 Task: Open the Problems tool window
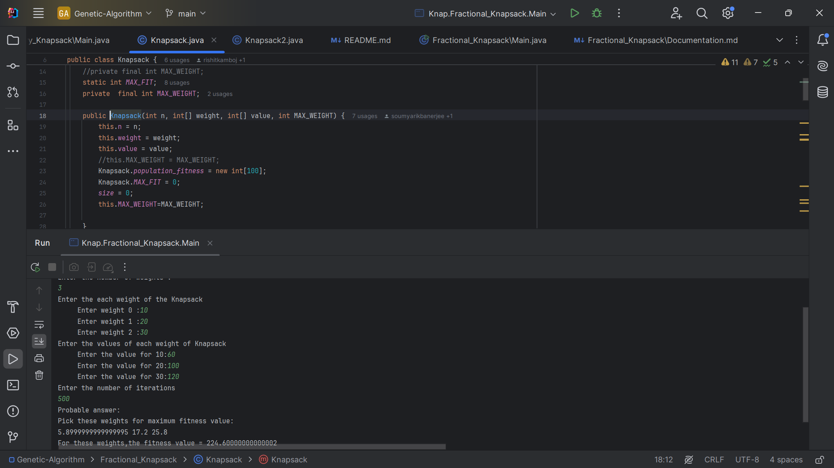(13, 411)
